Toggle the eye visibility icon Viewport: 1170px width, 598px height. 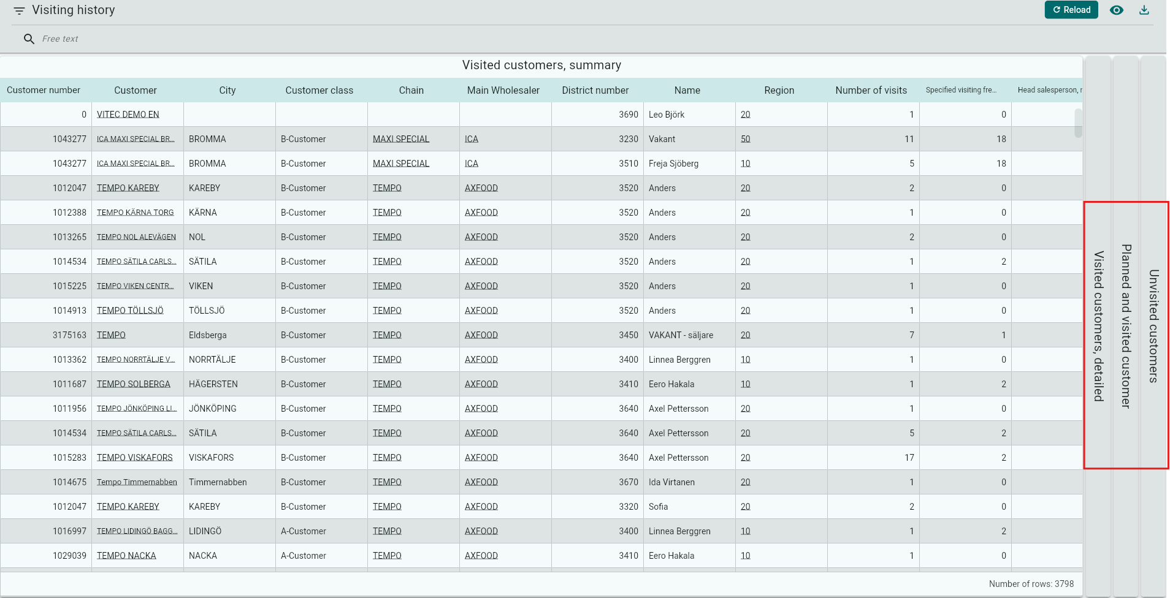pos(1117,10)
